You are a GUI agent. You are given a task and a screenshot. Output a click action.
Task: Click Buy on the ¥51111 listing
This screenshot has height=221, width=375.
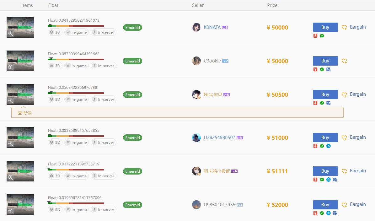325,171
